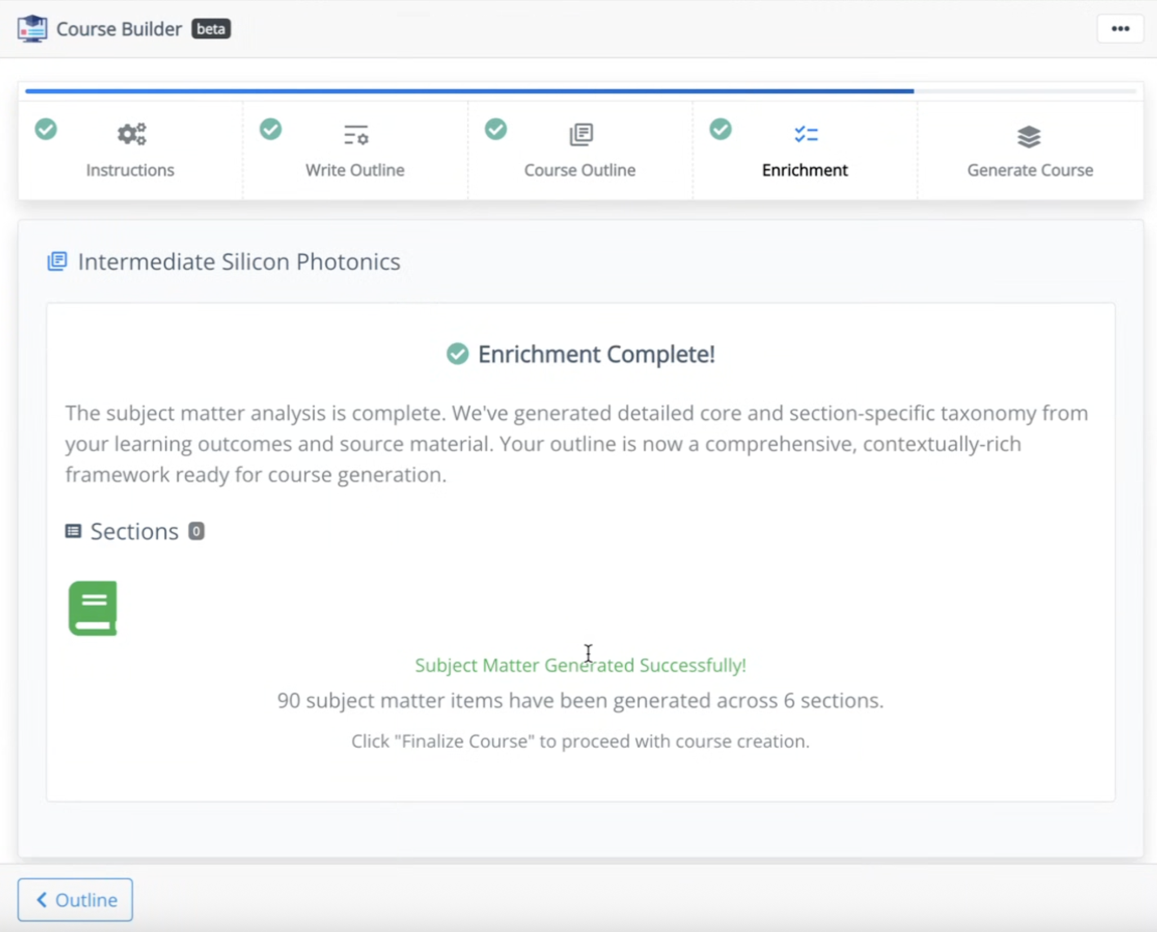
Task: Click the Generate Course layers icon
Action: [x=1029, y=137]
